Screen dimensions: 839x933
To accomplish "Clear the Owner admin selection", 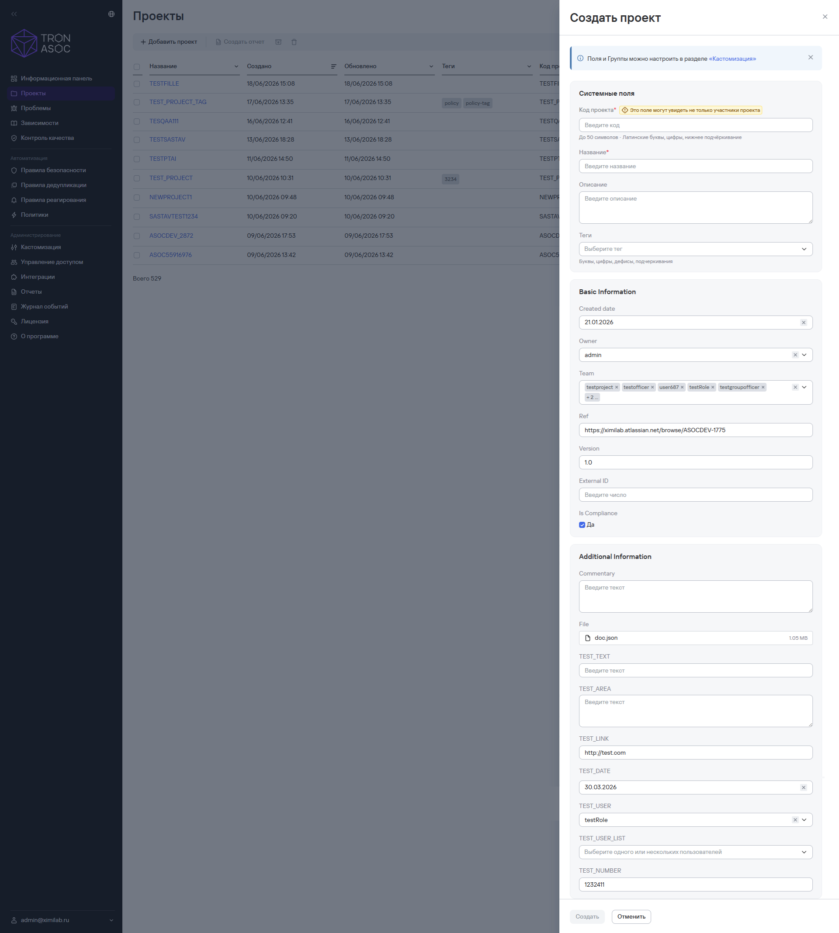I will [795, 355].
